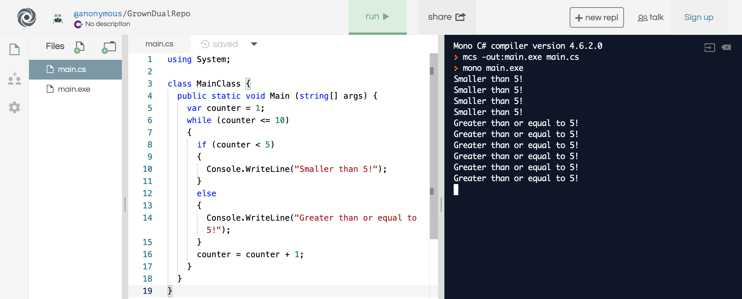The image size is (742, 299).
Task: Click the C# language badge icon
Action: pyautogui.click(x=78, y=24)
